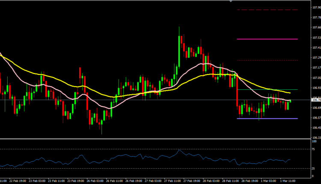The image size is (321, 184).
Task: Click the highlighted current price label 106.78
Action: point(315,100)
